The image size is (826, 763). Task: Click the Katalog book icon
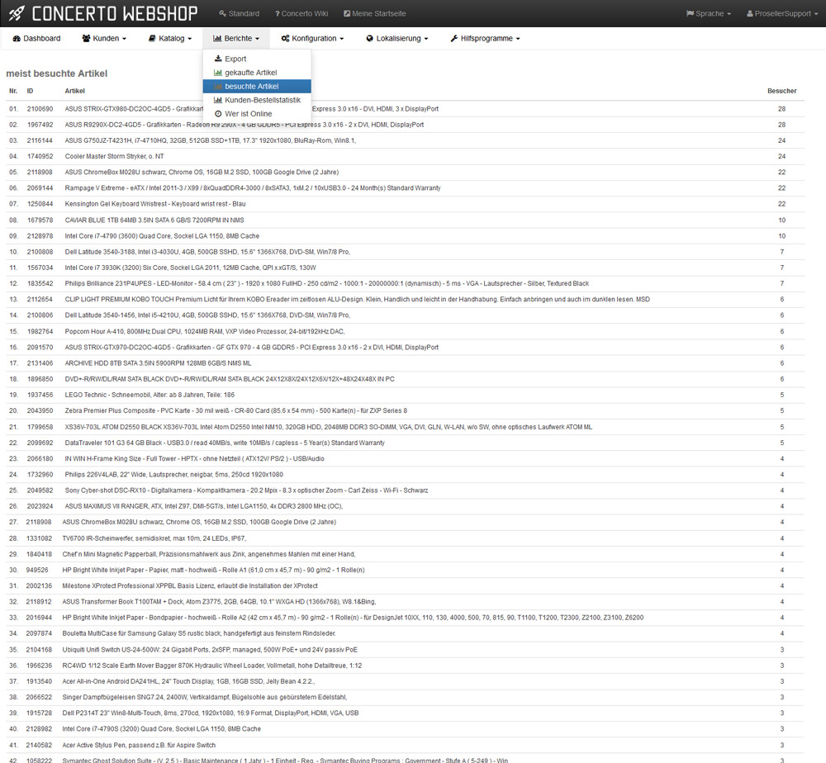[152, 39]
